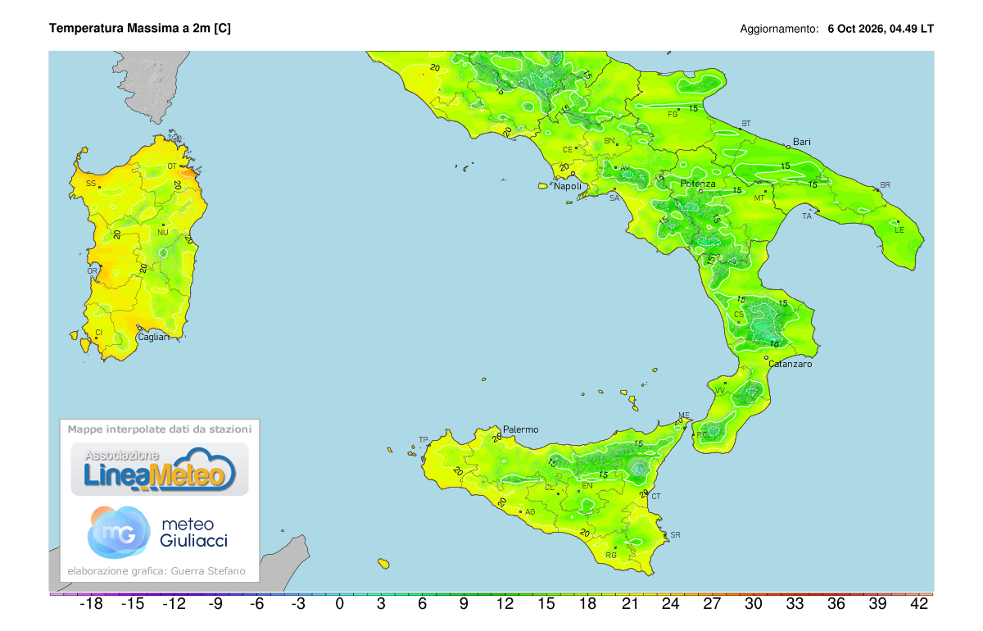
Task: Select the BR province marker
Action: click(x=885, y=185)
